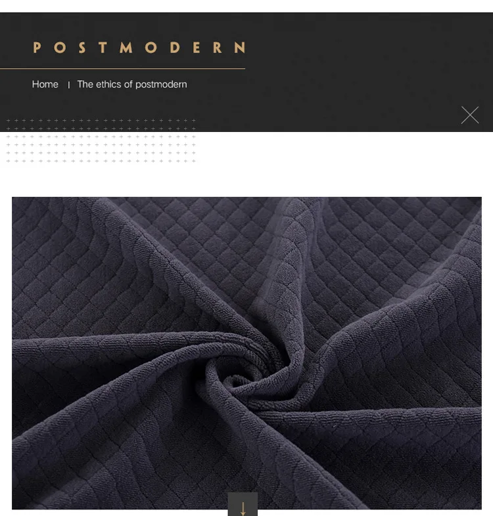Click the gold down-arrow icon

pos(243,508)
